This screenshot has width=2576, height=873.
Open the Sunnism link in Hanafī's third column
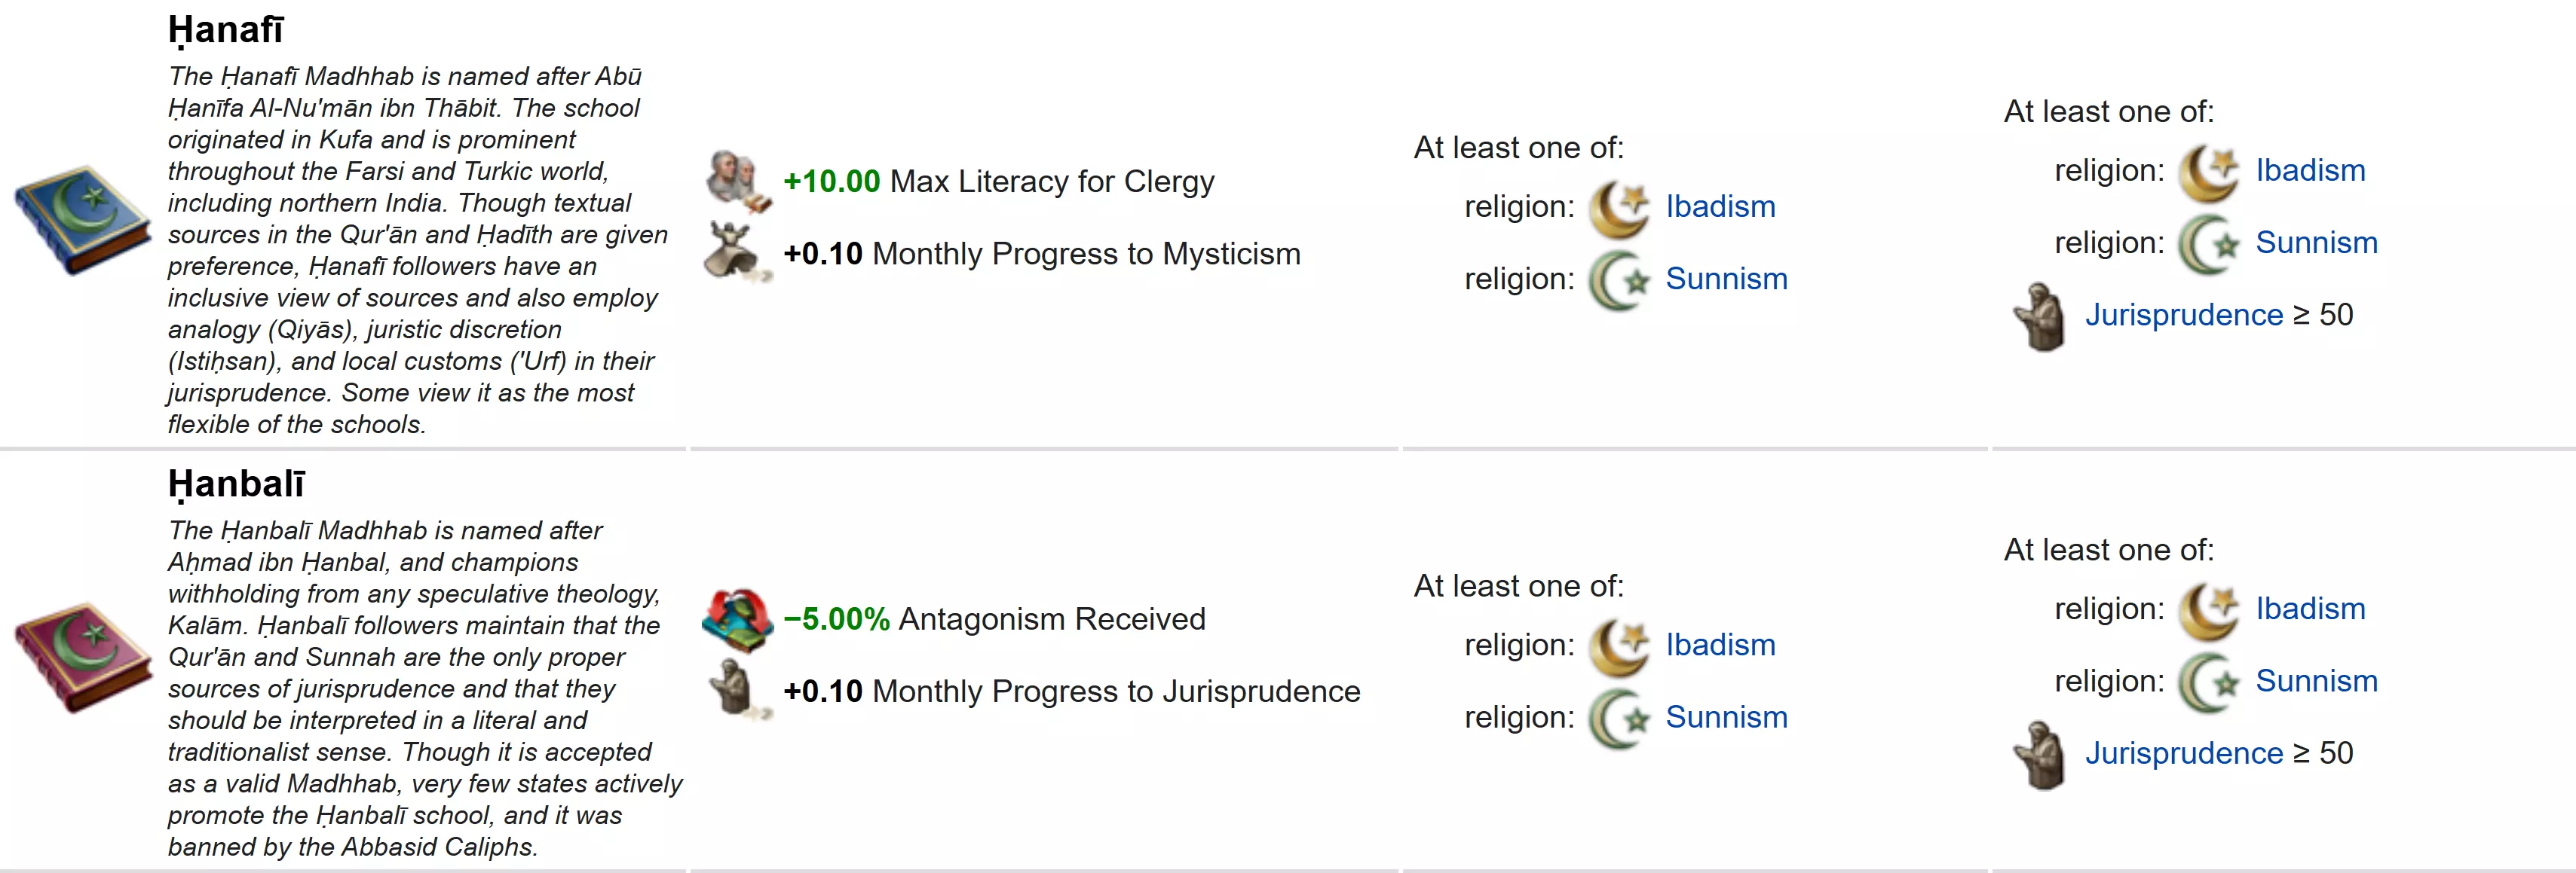[x=1726, y=279]
